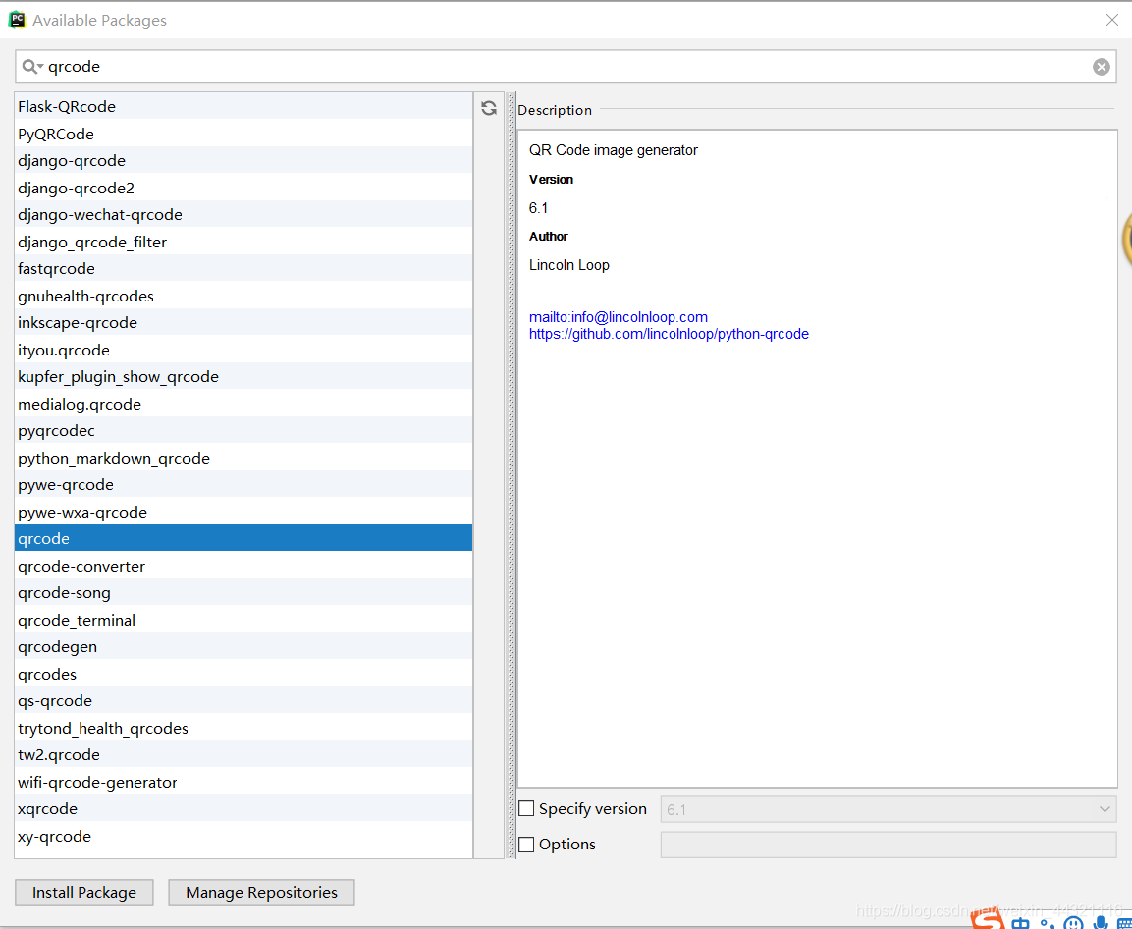Focus the package search field

click(566, 67)
